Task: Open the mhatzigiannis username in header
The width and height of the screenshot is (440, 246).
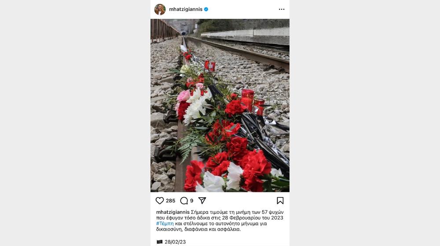Action: coord(186,9)
